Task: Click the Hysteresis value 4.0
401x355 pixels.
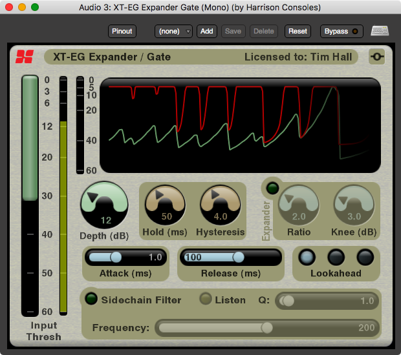Action: (221, 216)
